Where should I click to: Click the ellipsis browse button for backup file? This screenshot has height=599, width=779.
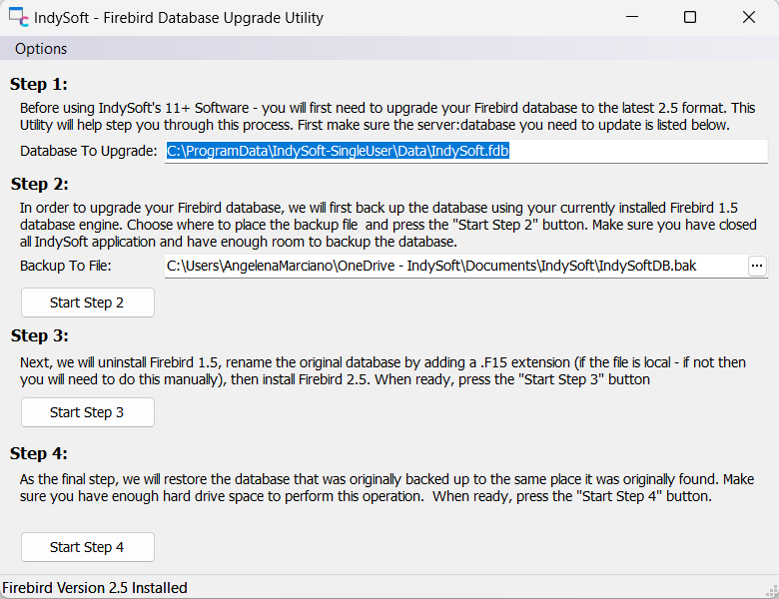(x=757, y=266)
